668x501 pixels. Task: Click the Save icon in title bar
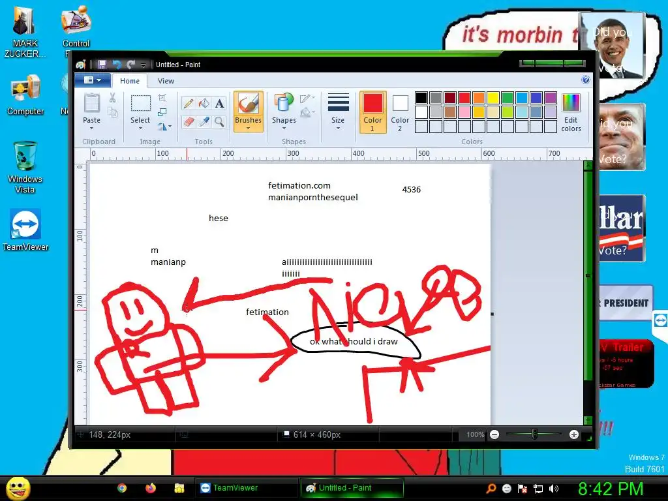(x=102, y=65)
